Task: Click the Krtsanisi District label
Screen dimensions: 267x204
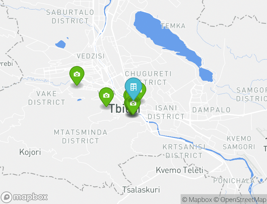Action: coord(184,151)
